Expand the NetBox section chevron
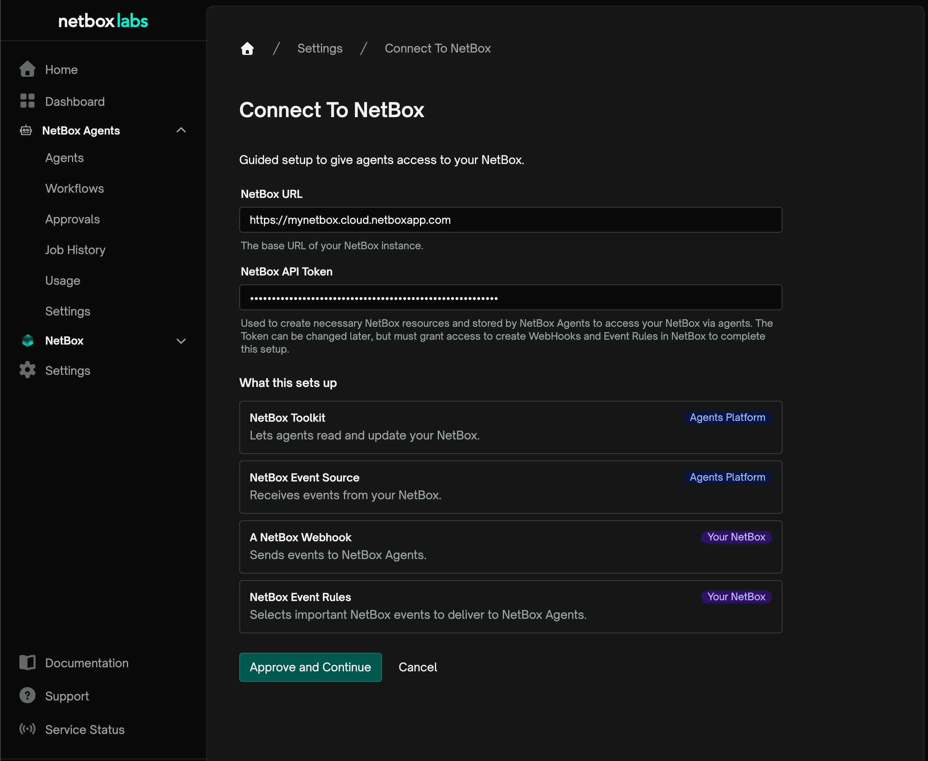928x761 pixels. (x=181, y=341)
